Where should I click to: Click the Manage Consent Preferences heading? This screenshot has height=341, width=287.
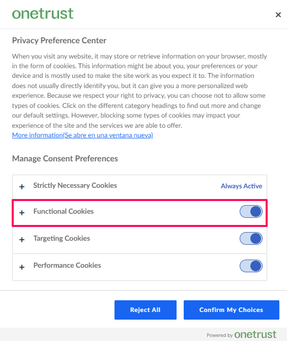coord(65,158)
